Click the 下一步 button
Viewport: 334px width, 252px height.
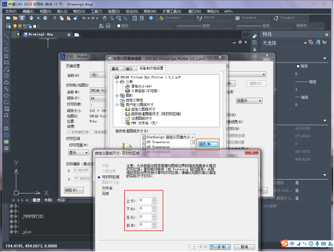[x=220, y=247]
